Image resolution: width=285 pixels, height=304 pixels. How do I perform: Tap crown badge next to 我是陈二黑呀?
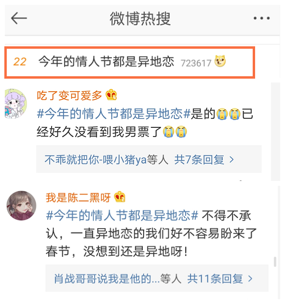coord(120,197)
